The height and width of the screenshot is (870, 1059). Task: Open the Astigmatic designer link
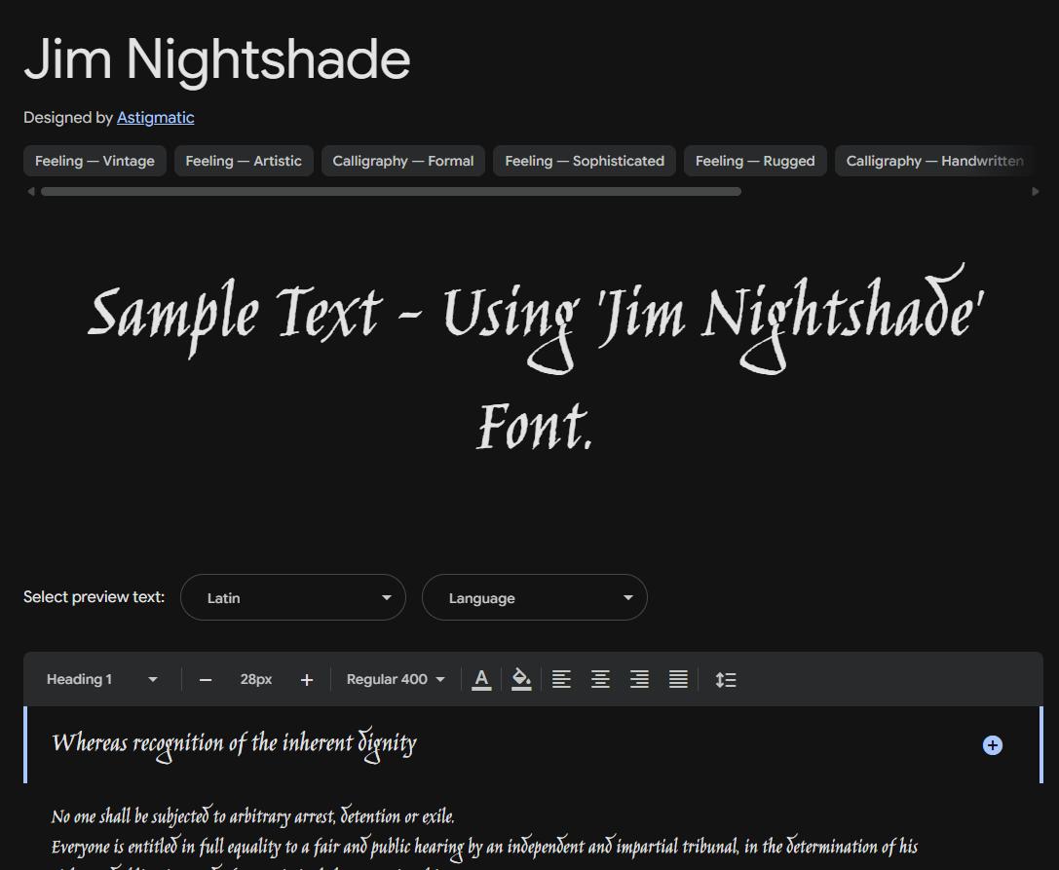[155, 118]
